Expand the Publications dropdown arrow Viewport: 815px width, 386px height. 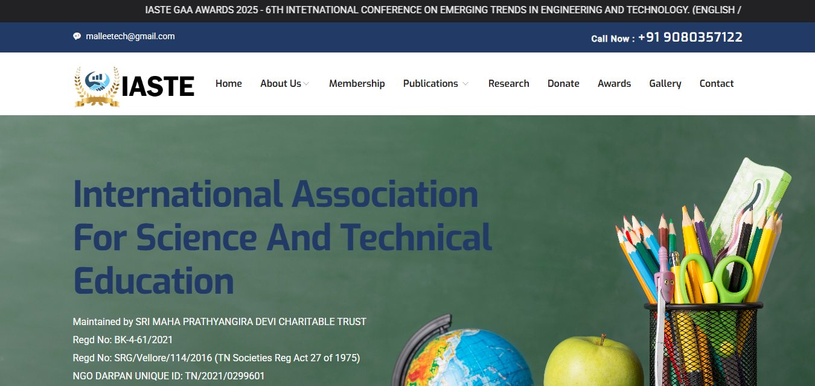(465, 84)
